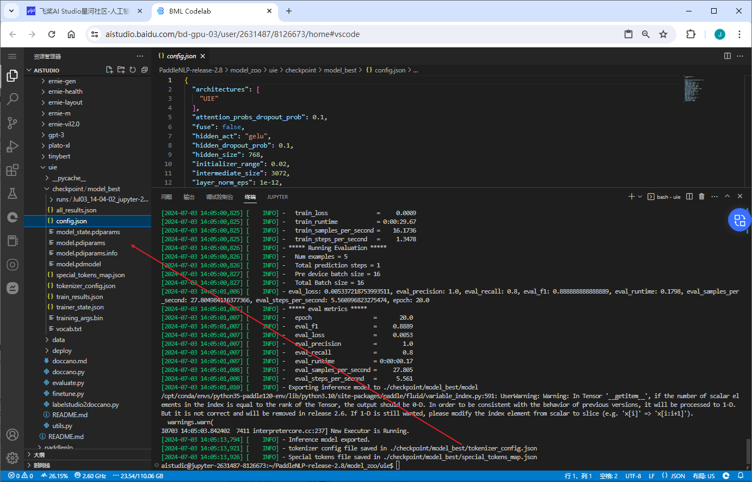
Task: Open the Search view icon
Action: coord(12,99)
